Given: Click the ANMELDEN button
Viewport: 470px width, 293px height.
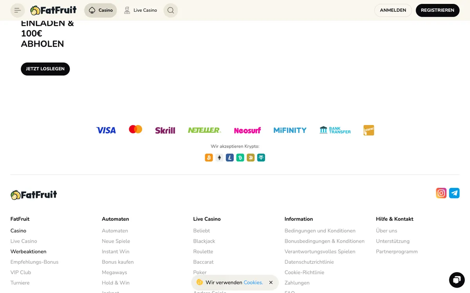Looking at the screenshot, I should pyautogui.click(x=393, y=11).
